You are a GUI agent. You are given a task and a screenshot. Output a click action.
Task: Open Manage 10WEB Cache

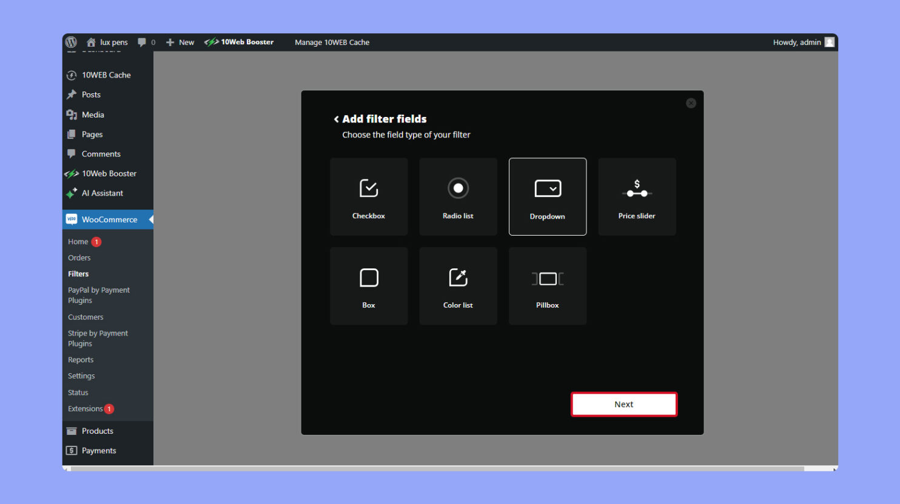click(x=332, y=42)
